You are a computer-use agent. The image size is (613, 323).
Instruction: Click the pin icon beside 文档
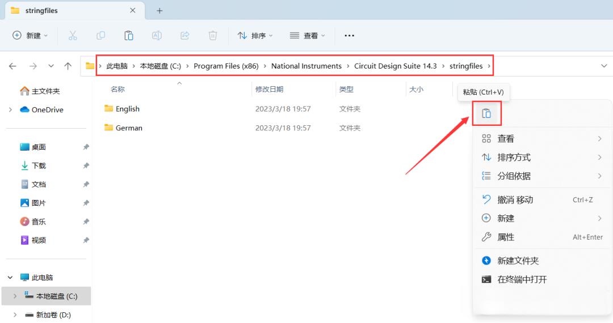point(86,184)
